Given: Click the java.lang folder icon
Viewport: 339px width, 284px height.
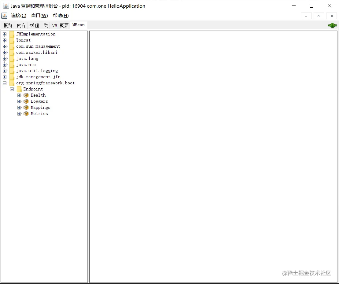Looking at the screenshot, I should tap(12, 59).
